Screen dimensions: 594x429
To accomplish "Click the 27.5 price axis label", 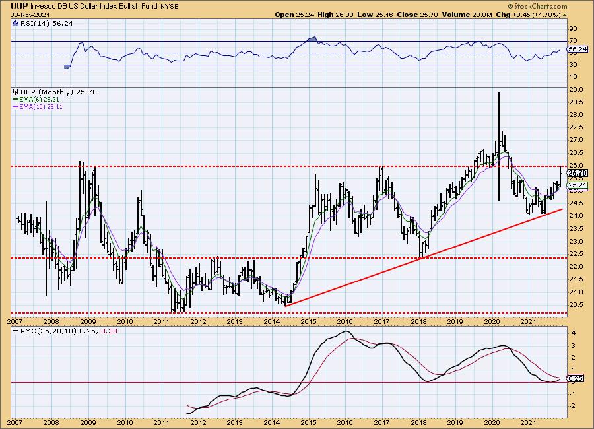I will [576, 127].
